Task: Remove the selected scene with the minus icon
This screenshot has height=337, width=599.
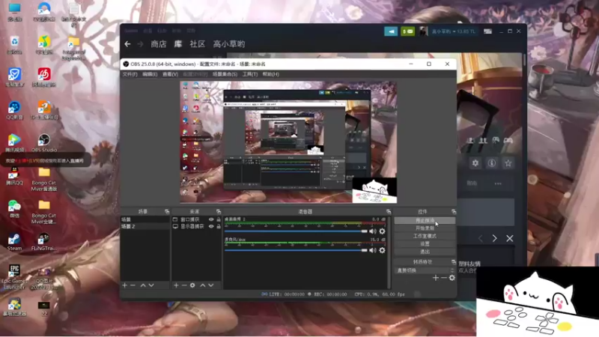Action: (133, 285)
